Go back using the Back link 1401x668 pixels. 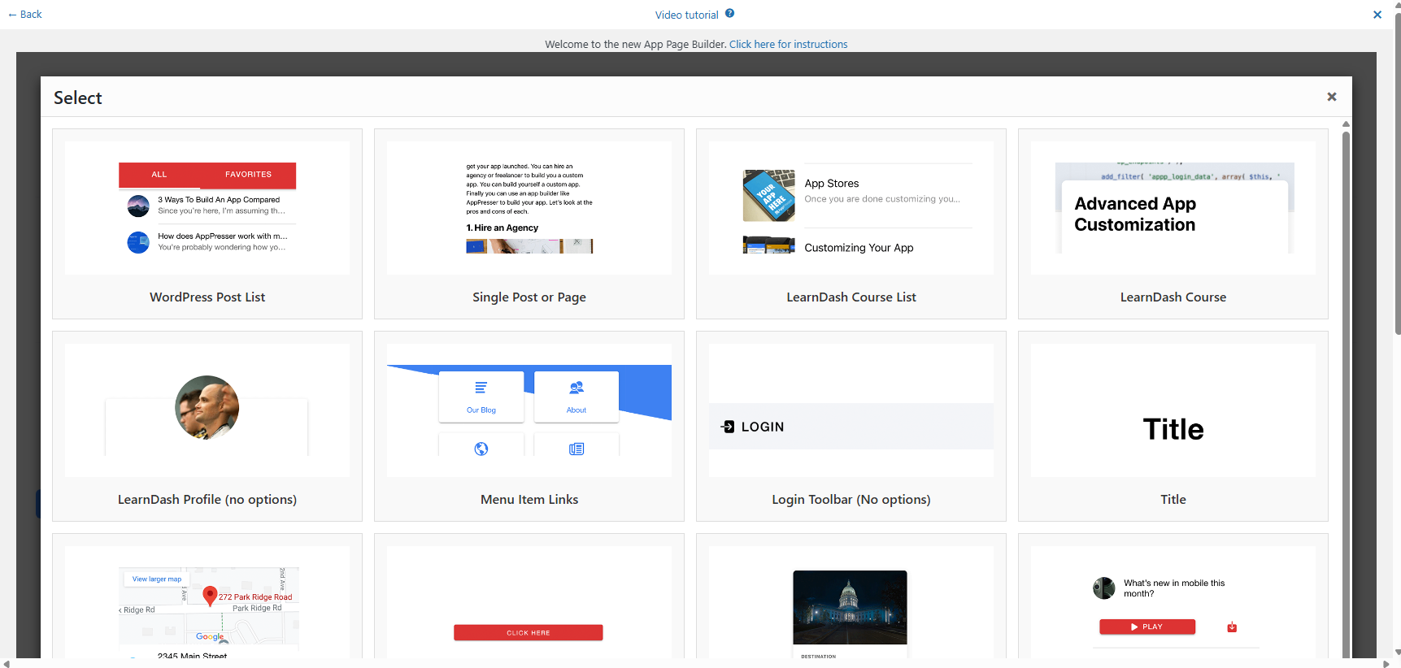(x=25, y=14)
